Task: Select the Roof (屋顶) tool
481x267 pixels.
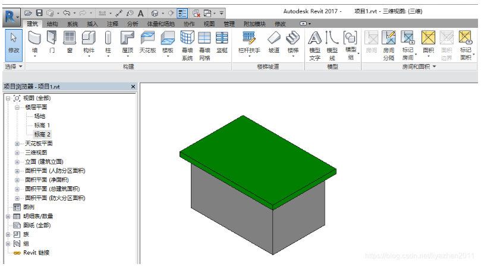Action: click(x=127, y=43)
